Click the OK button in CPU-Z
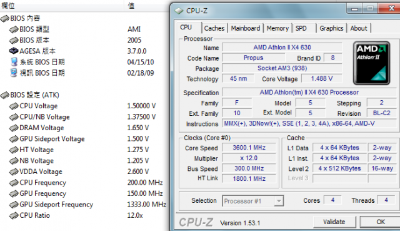The height and width of the screenshot is (231, 400). point(381,222)
